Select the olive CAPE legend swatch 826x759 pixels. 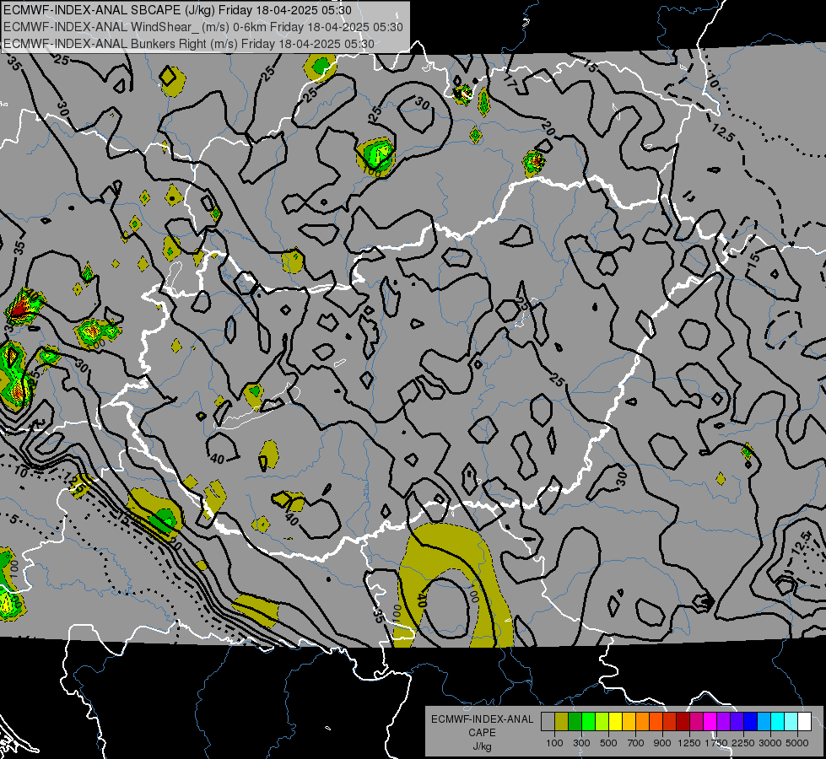coord(562,722)
